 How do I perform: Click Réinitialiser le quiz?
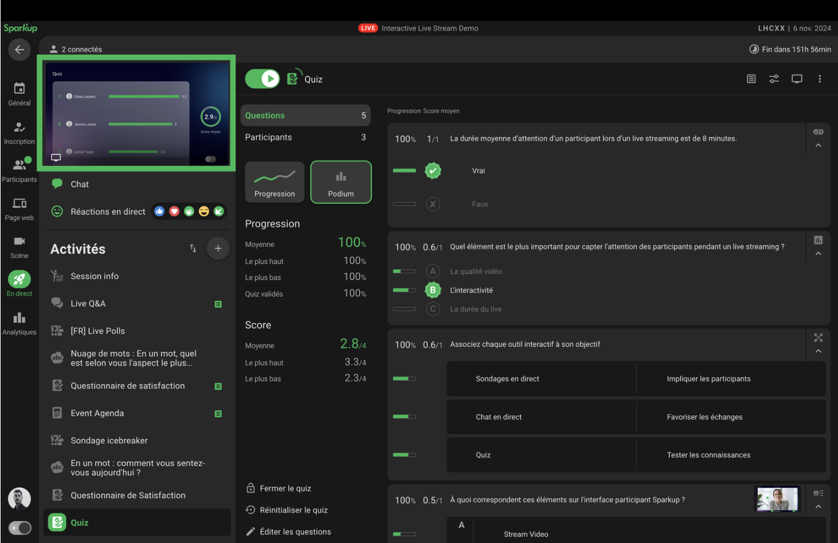294,511
